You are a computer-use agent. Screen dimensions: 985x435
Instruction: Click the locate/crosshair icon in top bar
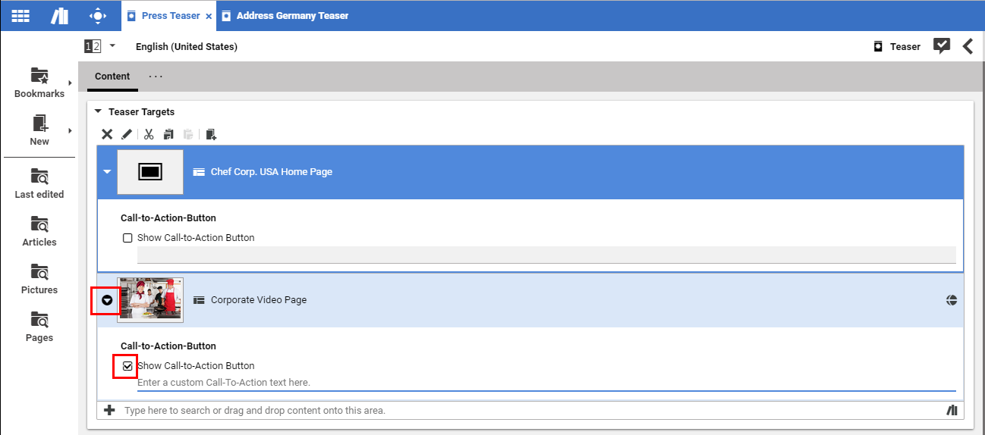[x=98, y=15]
